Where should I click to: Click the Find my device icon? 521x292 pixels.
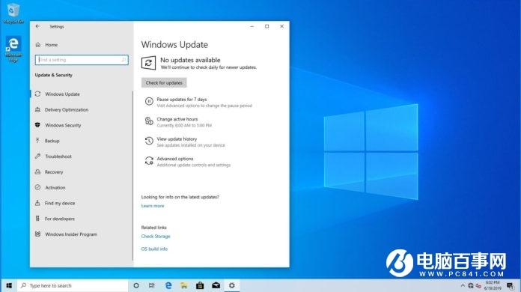click(x=37, y=203)
